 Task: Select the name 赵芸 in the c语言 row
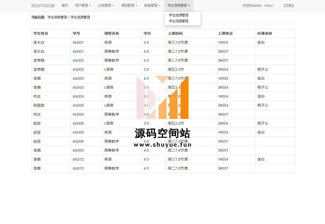click(x=37, y=123)
